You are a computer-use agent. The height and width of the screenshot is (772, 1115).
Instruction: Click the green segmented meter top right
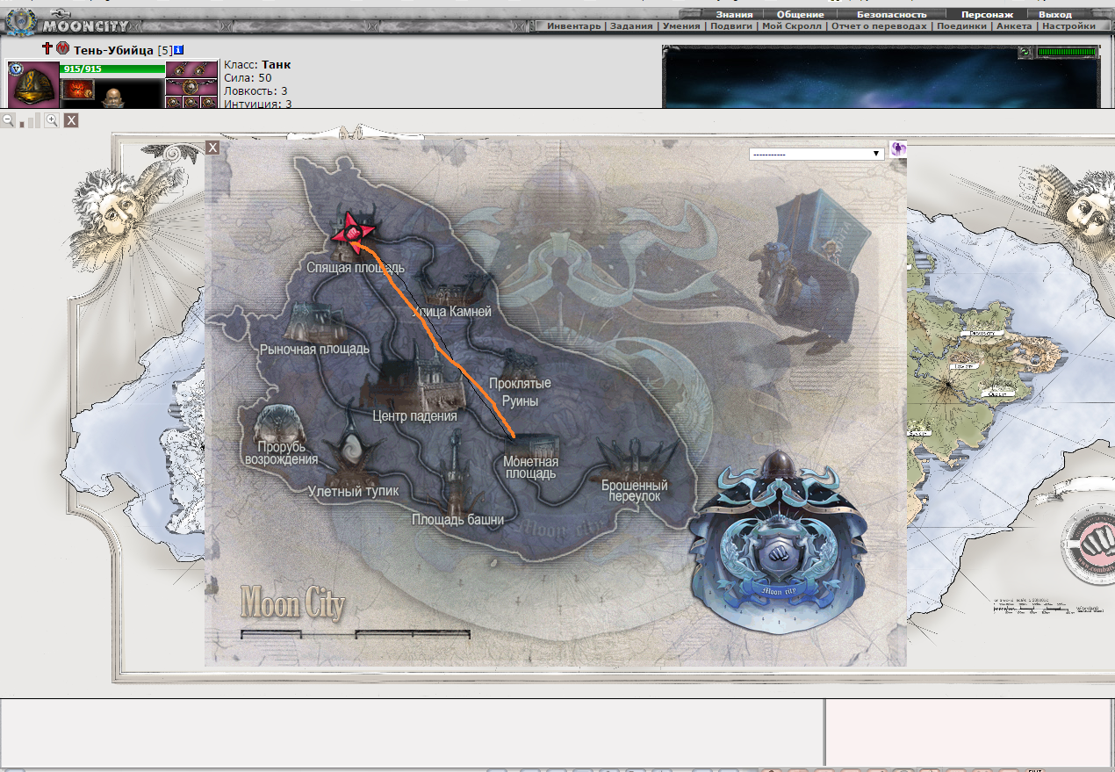[1067, 53]
